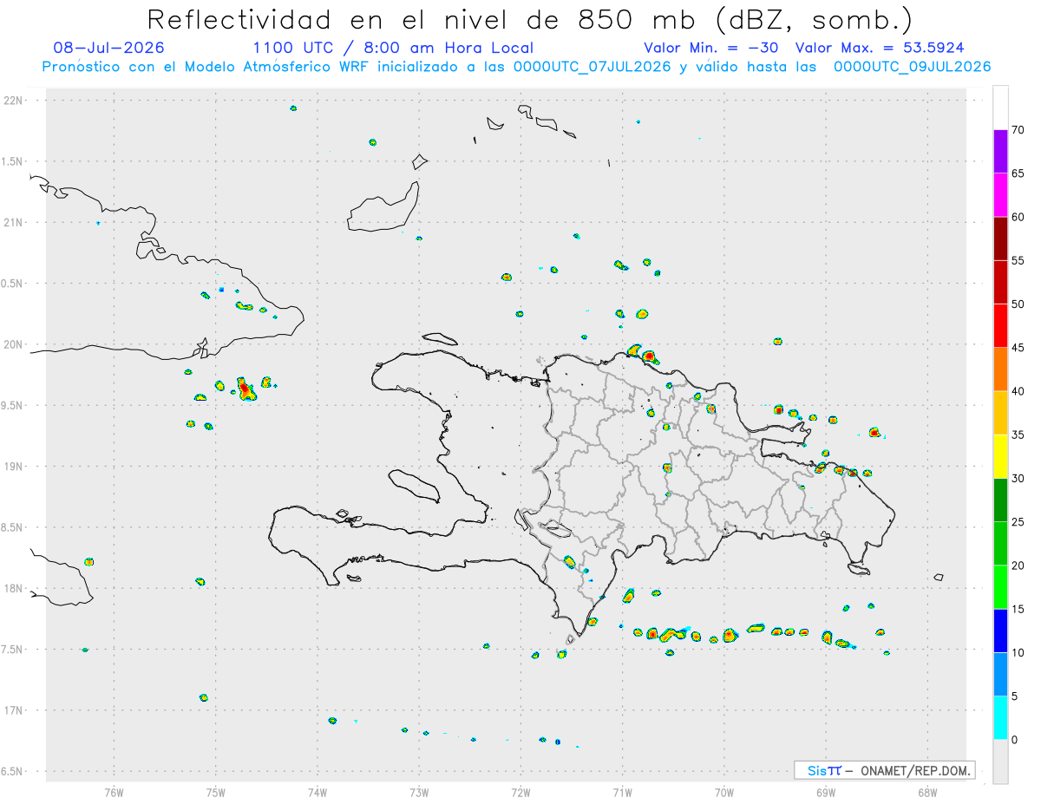1041x804 pixels.
Task: Click the '65' colorbar scale label
Action: [x=1018, y=173]
